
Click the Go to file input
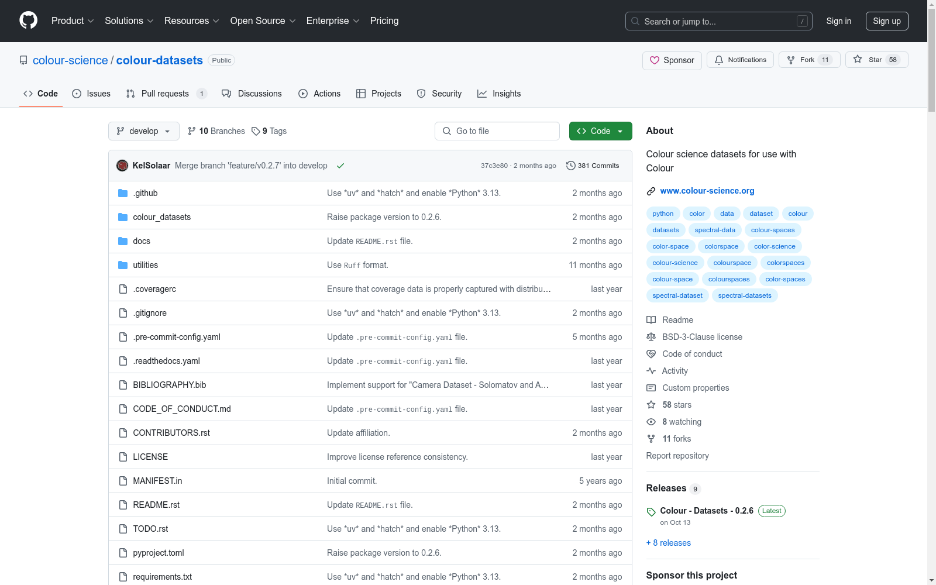(497, 131)
